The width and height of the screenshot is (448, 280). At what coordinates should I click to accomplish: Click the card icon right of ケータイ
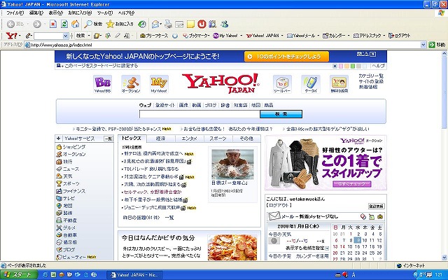pos(339,84)
